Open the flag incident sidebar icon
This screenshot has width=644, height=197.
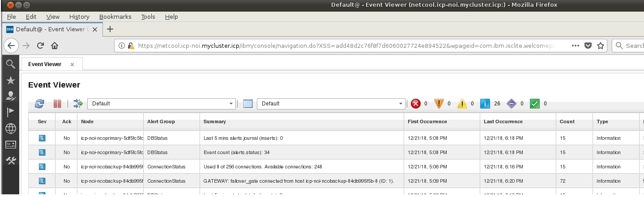point(10,112)
